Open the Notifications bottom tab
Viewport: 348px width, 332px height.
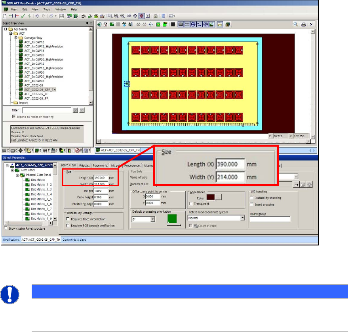click(x=11, y=240)
